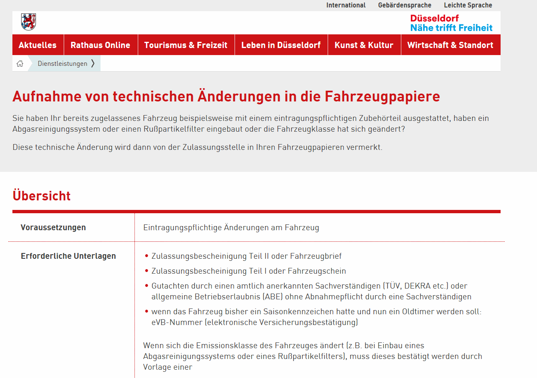Click the Voraussetzungen row label
The width and height of the screenshot is (537, 378).
coord(53,227)
